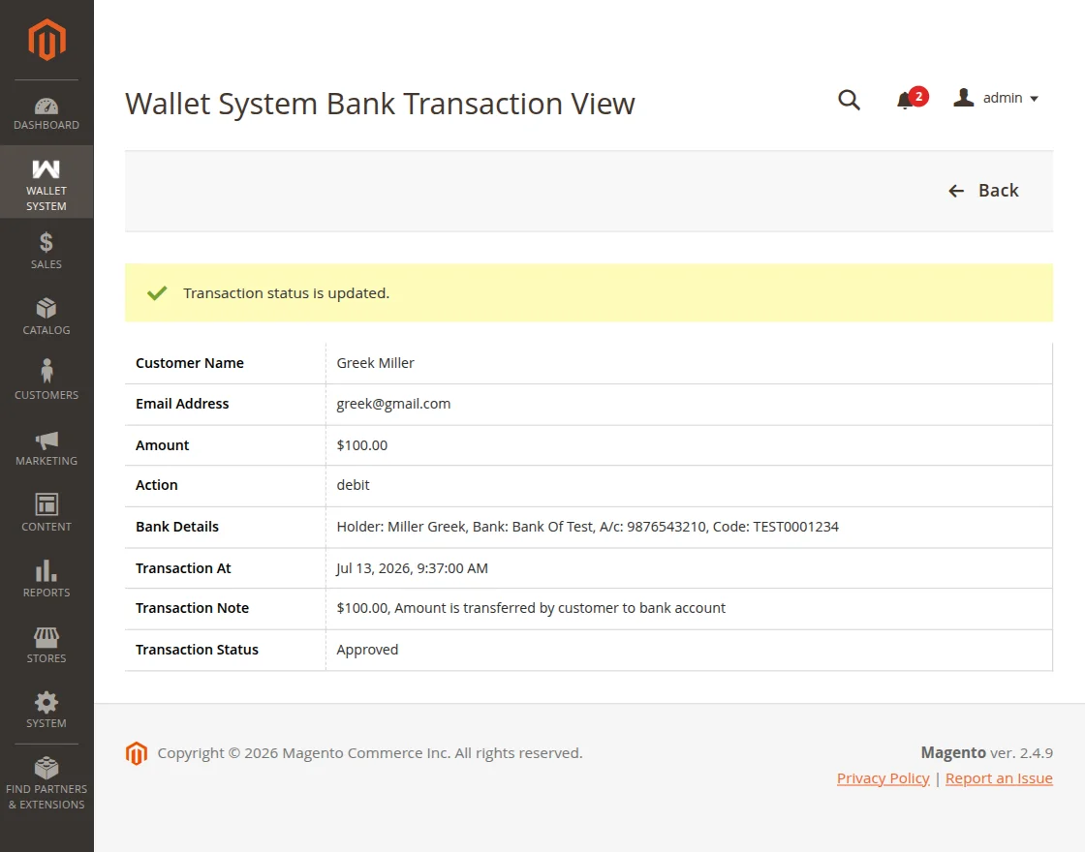This screenshot has width=1085, height=852.
Task: View notifications via the bell icon
Action: point(905,101)
